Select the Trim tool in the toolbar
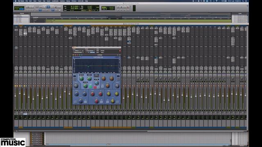Image resolution: width=262 pixels, height=147 pixels. (x=45, y=7)
